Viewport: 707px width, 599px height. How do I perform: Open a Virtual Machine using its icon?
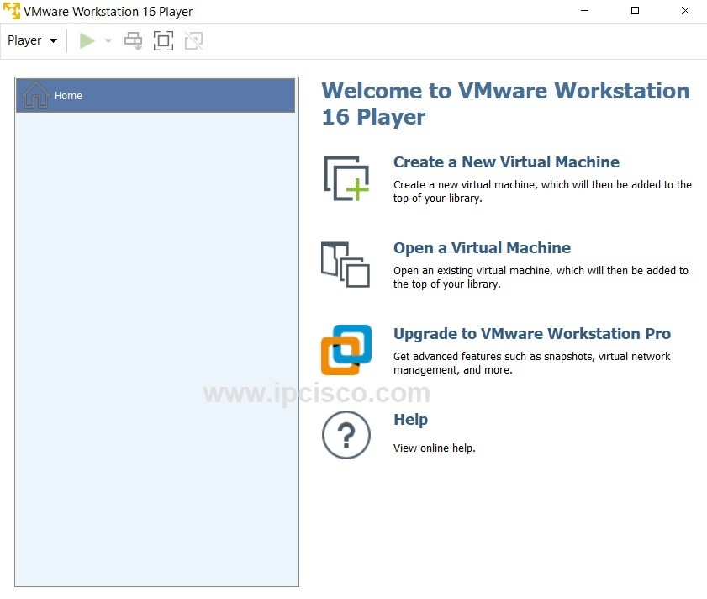point(346,264)
